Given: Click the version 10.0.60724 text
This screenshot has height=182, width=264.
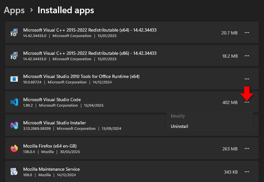Looking at the screenshot, I should coord(32,82).
